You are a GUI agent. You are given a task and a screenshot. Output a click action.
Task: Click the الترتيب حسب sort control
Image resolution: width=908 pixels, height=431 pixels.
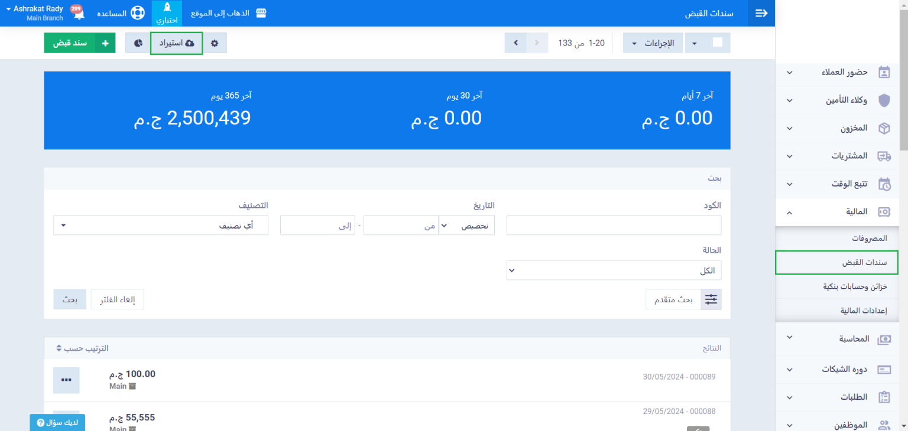coord(82,348)
